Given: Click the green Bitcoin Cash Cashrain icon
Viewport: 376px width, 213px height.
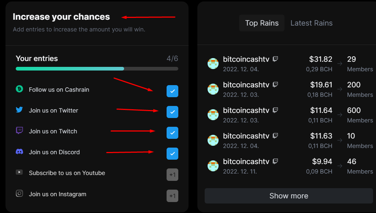Looking at the screenshot, I should 19,89.
